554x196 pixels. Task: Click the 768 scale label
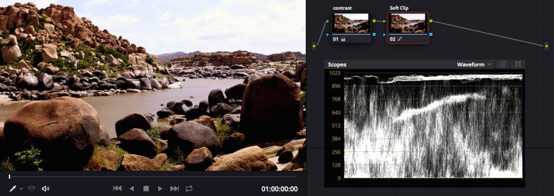[336, 99]
